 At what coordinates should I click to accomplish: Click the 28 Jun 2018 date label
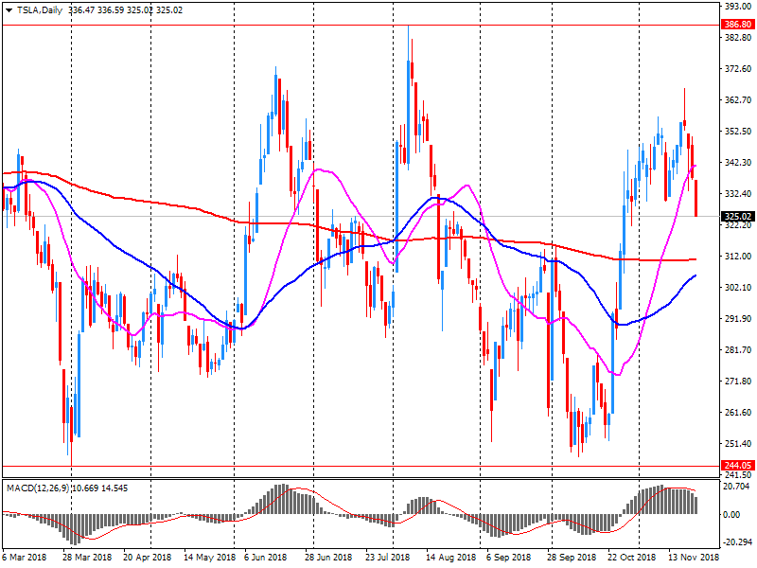click(328, 557)
